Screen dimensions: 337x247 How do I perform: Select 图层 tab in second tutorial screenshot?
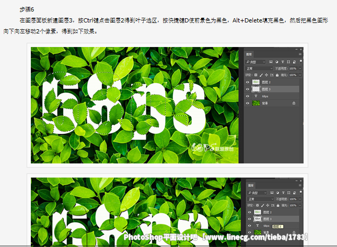(251, 185)
